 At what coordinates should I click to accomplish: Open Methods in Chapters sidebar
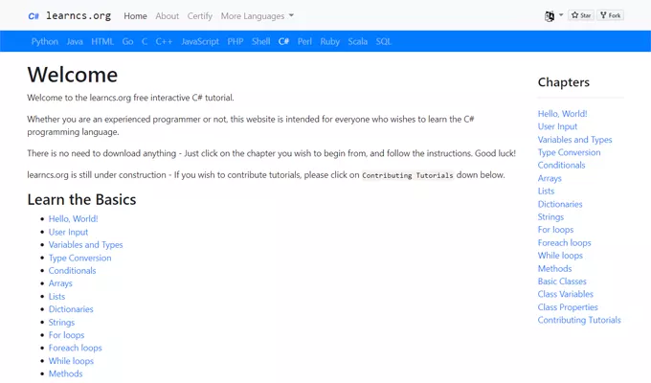click(x=554, y=268)
